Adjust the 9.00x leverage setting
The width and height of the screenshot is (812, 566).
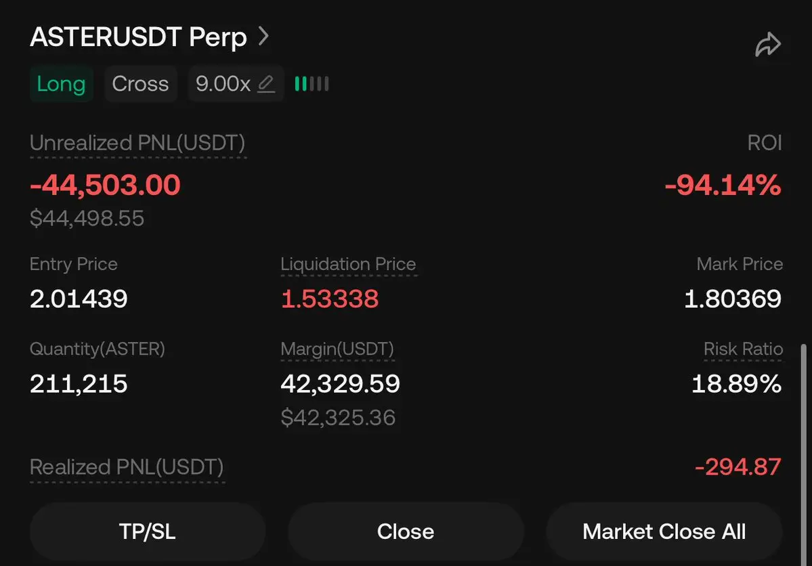pyautogui.click(x=223, y=84)
